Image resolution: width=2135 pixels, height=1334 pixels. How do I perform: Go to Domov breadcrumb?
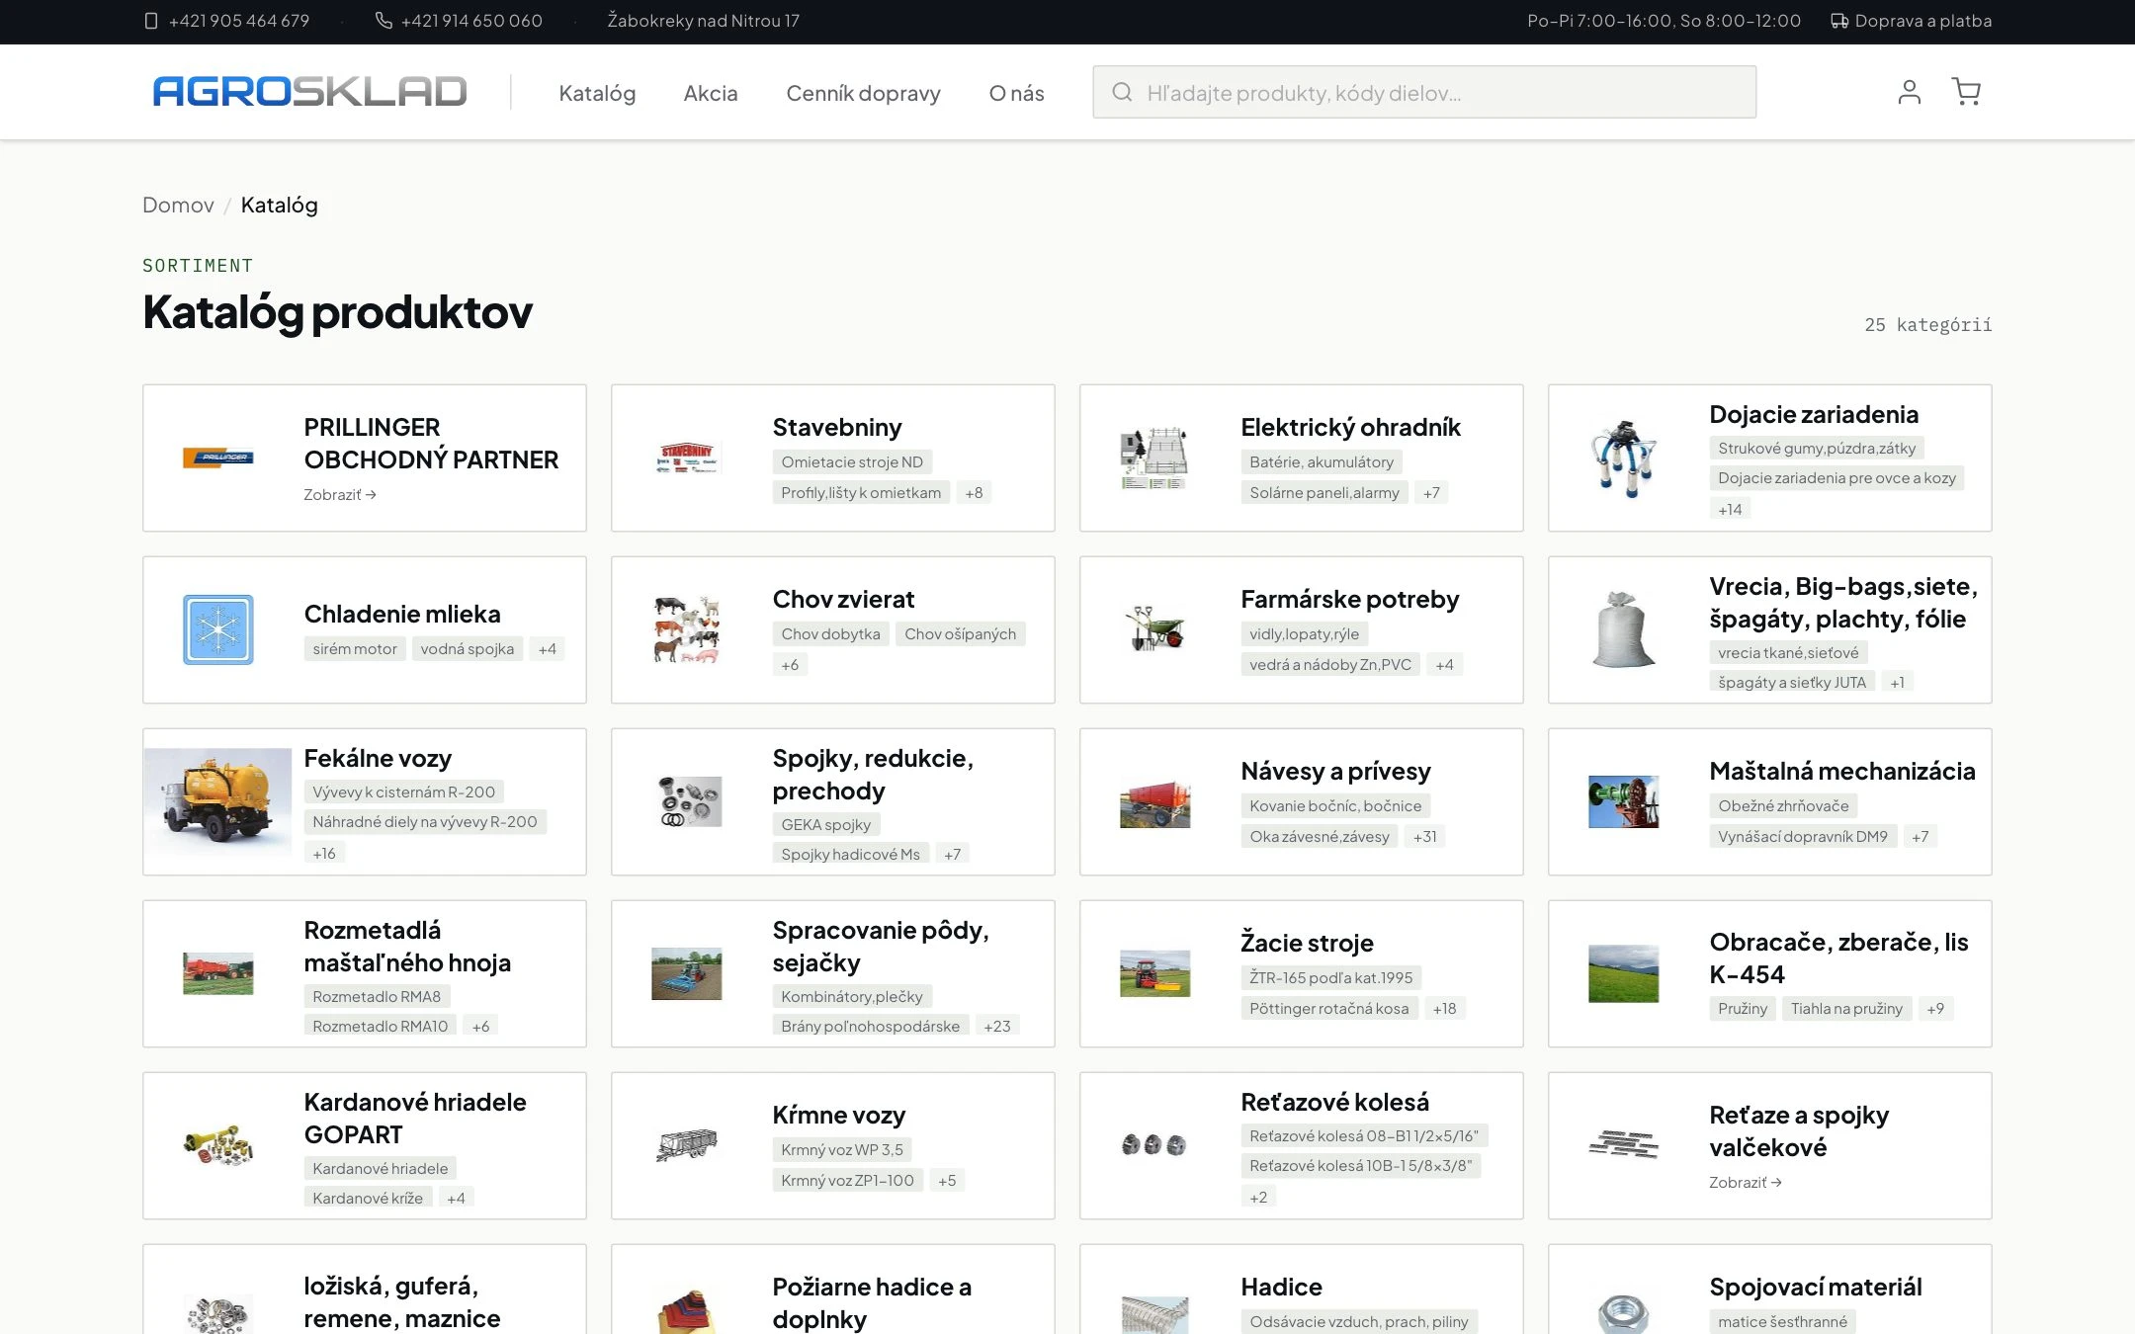(178, 205)
